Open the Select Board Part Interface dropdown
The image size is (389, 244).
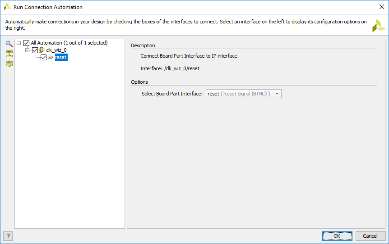coord(244,94)
